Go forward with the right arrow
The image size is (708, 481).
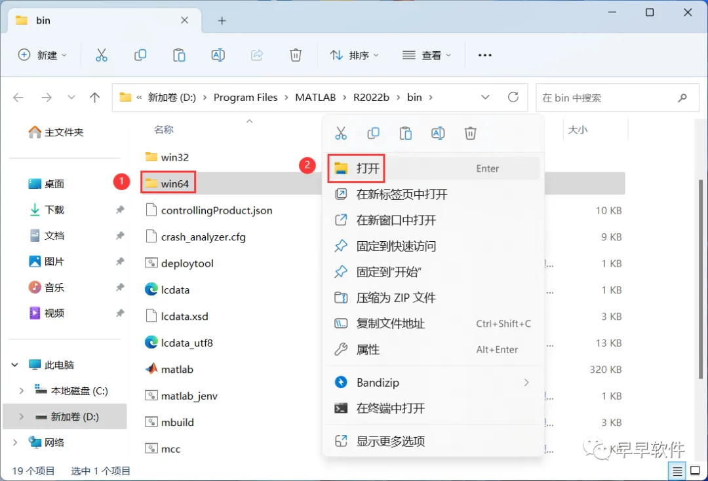pos(47,98)
